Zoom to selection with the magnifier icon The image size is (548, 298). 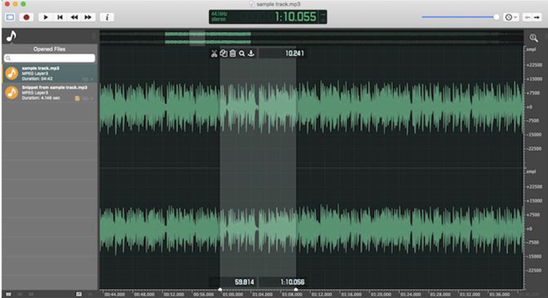[x=242, y=54]
